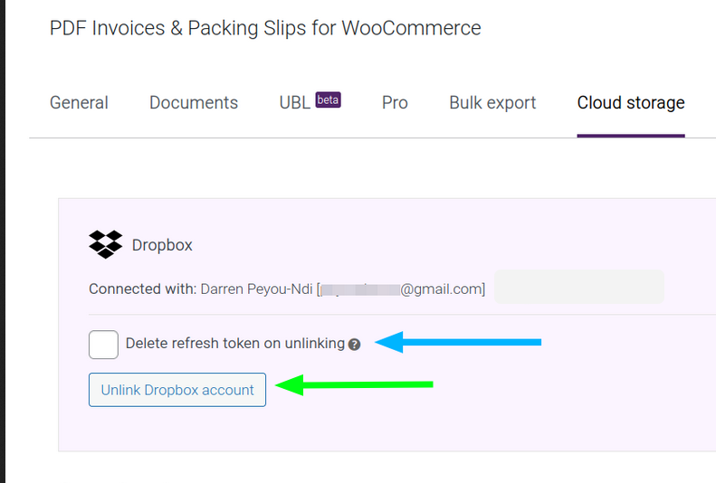Image resolution: width=716 pixels, height=483 pixels.
Task: Open the Bulk export tab
Action: (x=492, y=102)
